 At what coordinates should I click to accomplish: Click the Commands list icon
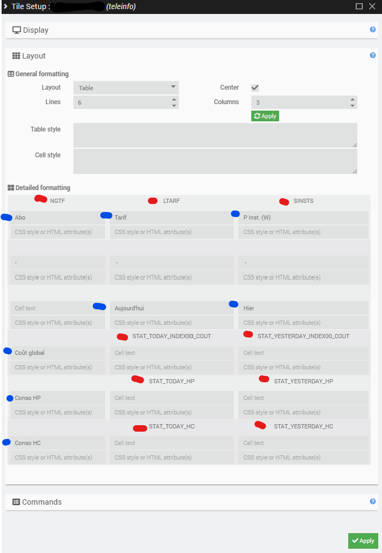[16, 502]
